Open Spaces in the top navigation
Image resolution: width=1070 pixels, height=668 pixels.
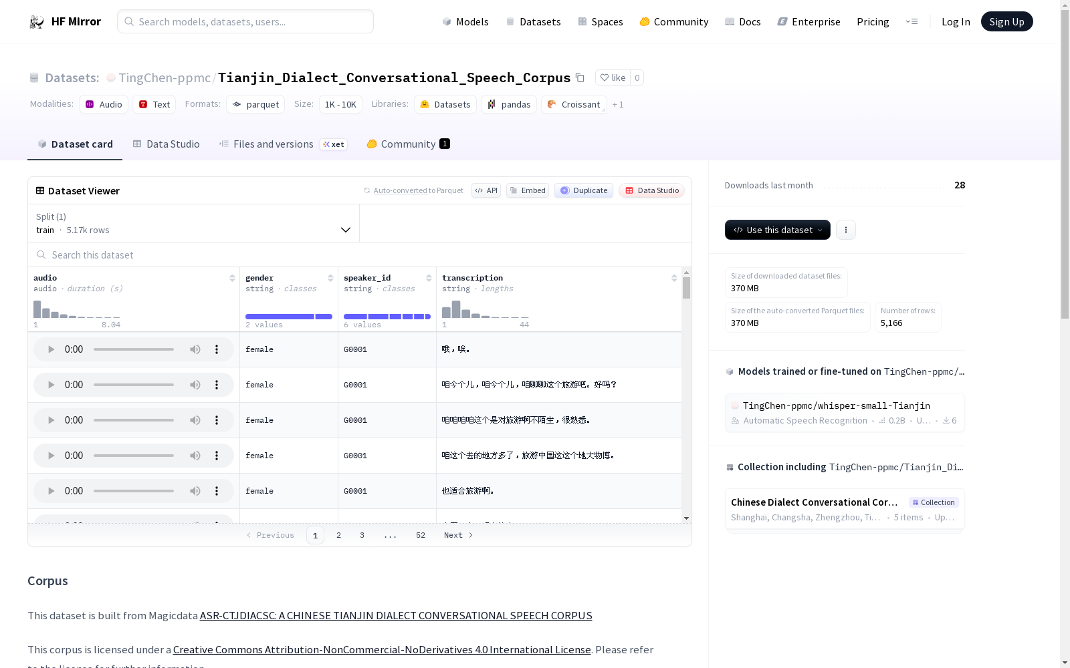coord(601,22)
